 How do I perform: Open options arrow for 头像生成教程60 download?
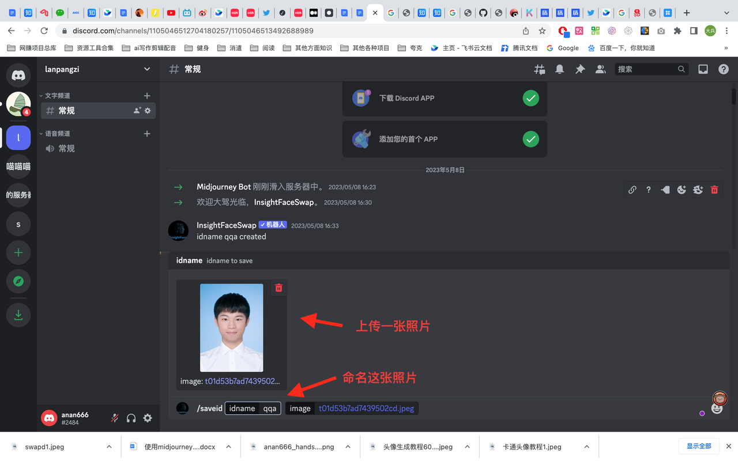467,447
